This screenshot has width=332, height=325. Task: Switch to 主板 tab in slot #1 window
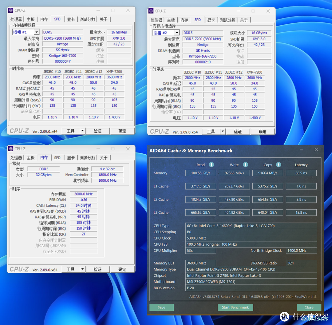coord(31,19)
